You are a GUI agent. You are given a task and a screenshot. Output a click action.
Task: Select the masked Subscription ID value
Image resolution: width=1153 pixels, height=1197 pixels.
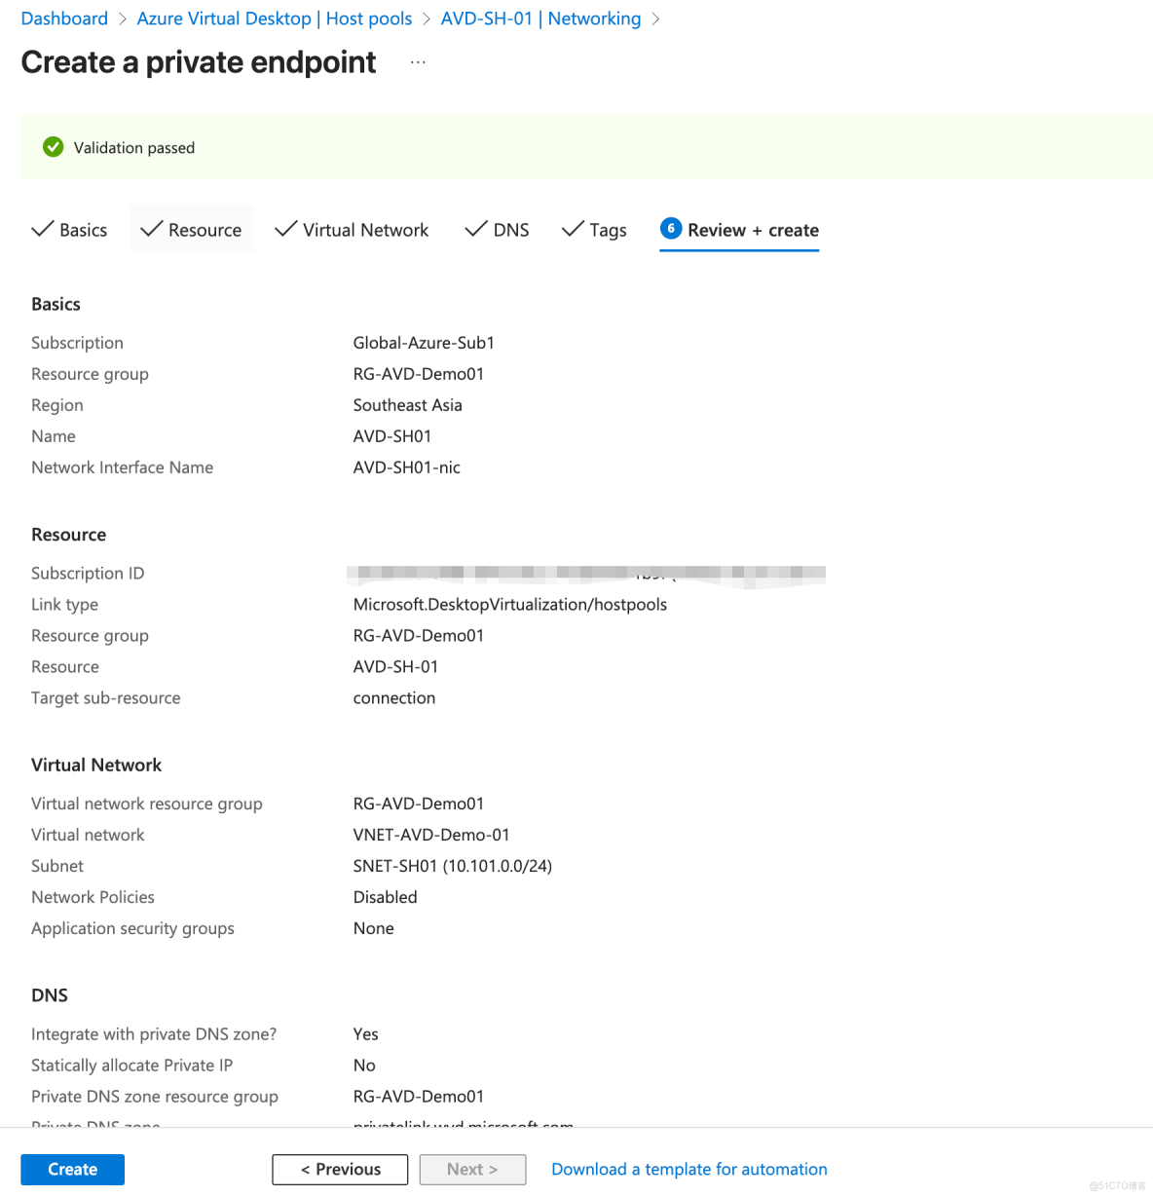pyautogui.click(x=584, y=574)
